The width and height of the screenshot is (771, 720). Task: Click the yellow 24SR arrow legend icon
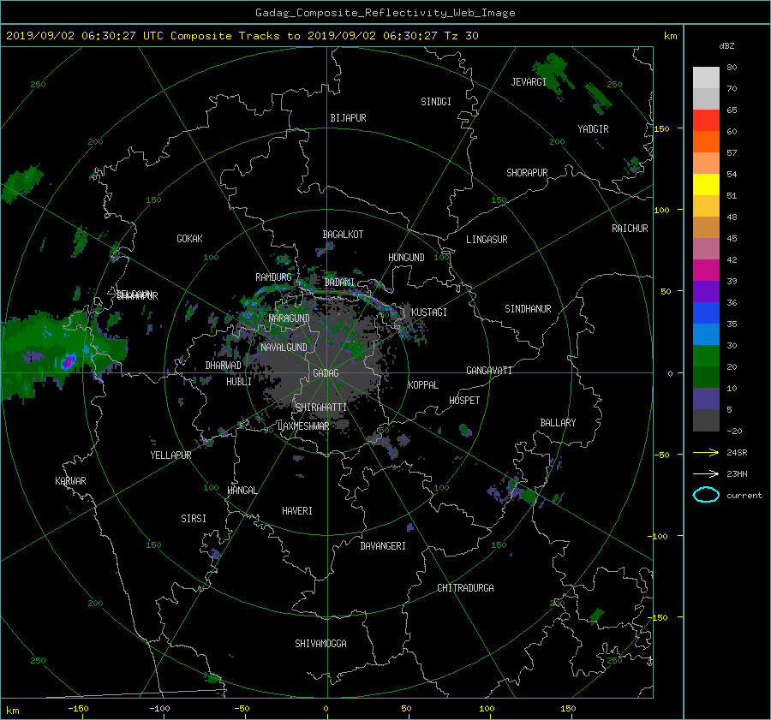pos(706,453)
